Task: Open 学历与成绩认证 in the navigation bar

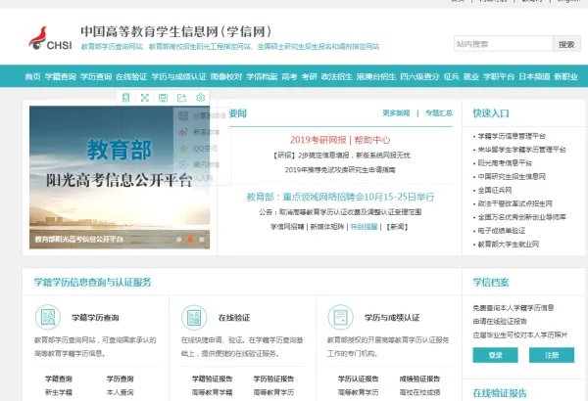Action: (179, 76)
